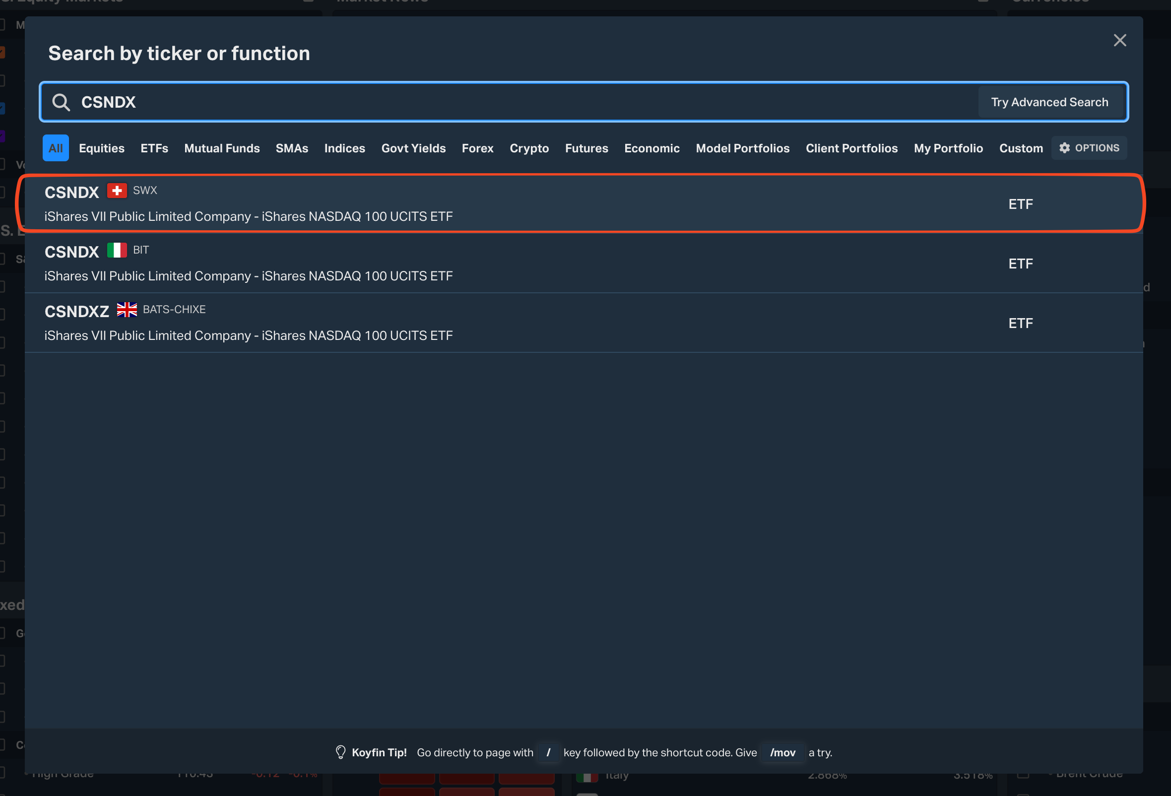Close the search dialog with X
Viewport: 1171px width, 796px height.
click(1119, 40)
